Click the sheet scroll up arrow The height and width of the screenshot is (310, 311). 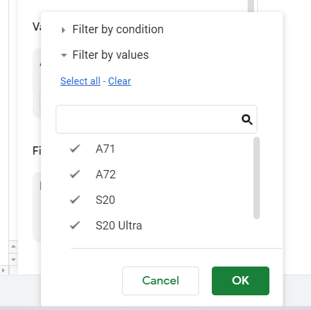[x=13, y=247]
